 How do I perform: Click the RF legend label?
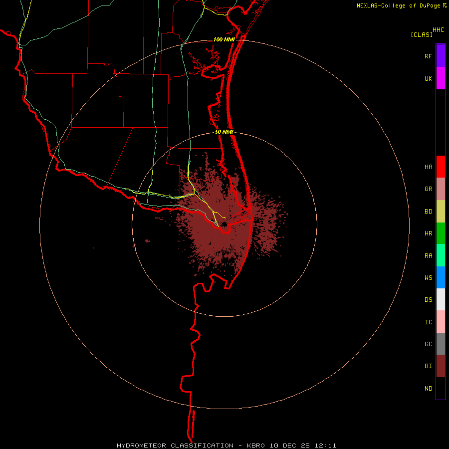[428, 56]
